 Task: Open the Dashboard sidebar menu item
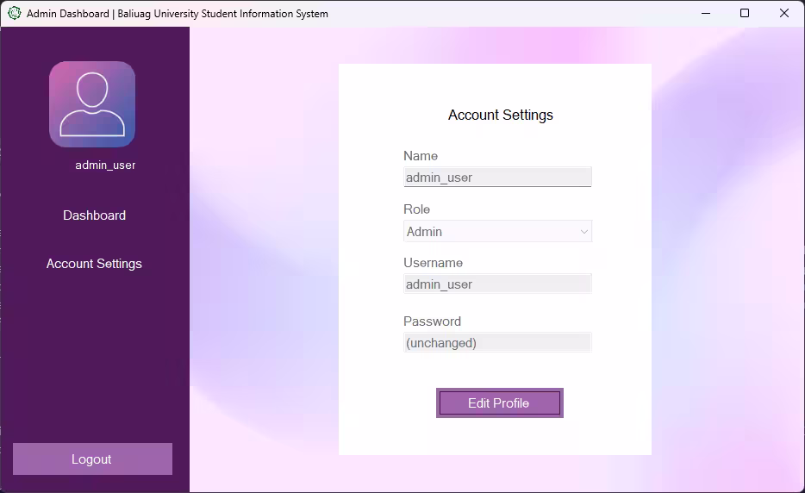[94, 215]
